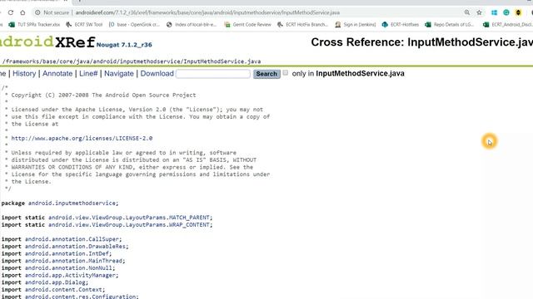Open InputMethodService.java in breadcrumb path

[222, 61]
